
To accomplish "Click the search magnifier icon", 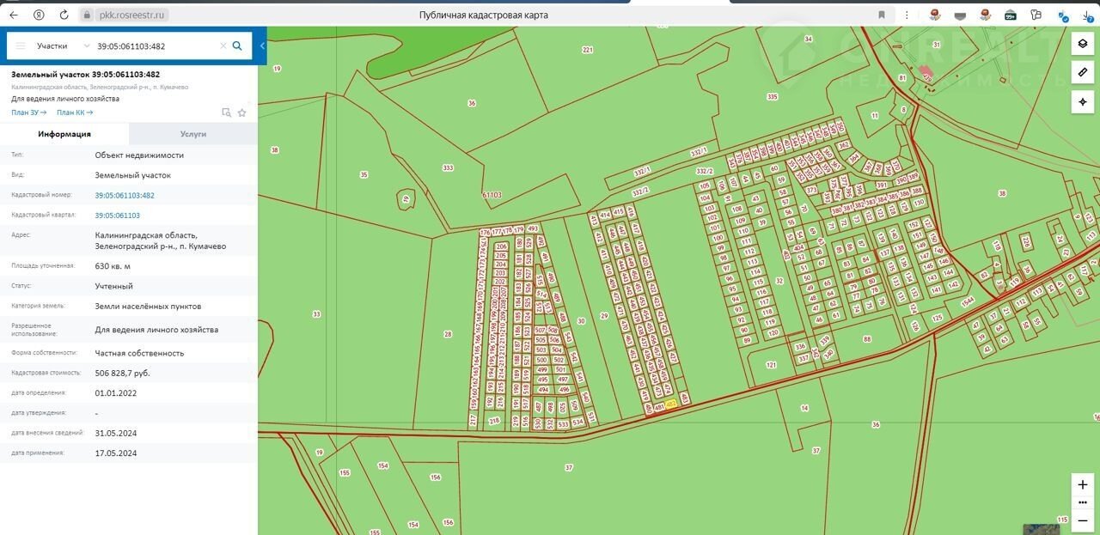I will tap(237, 46).
